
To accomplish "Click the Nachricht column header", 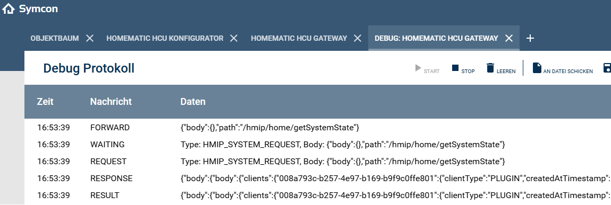I will [111, 102].
